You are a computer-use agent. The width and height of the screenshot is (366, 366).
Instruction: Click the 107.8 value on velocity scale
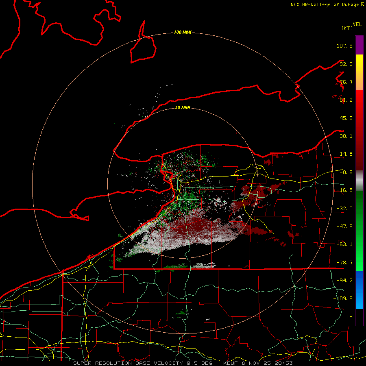coord(344,46)
